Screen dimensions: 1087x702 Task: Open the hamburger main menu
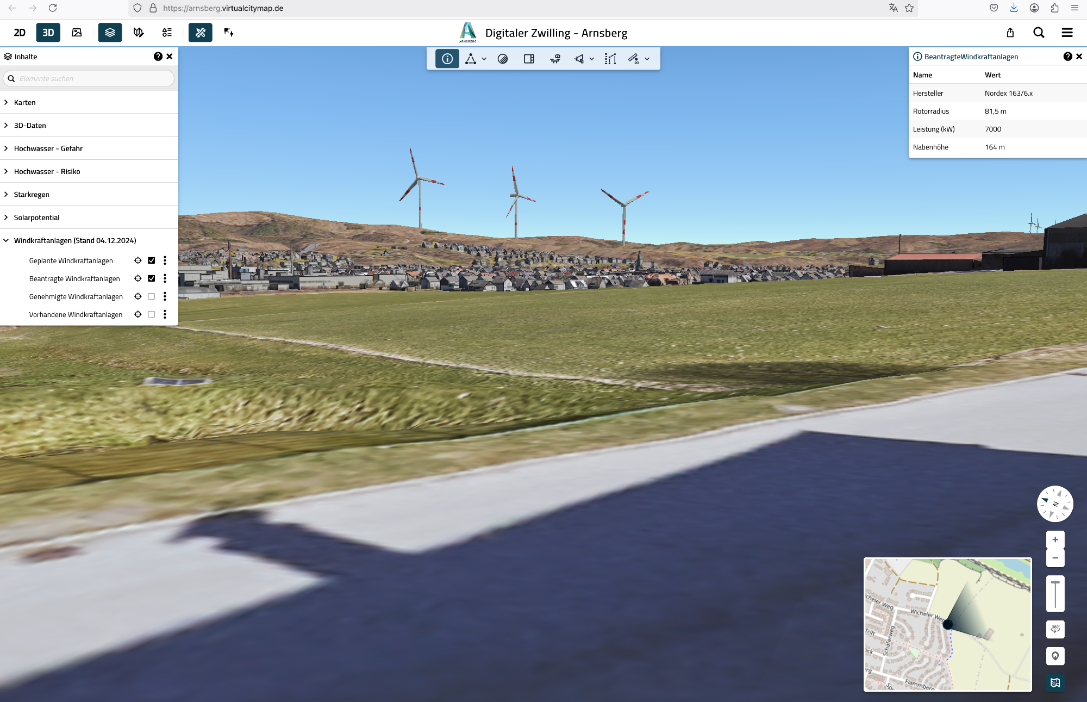pos(1067,33)
